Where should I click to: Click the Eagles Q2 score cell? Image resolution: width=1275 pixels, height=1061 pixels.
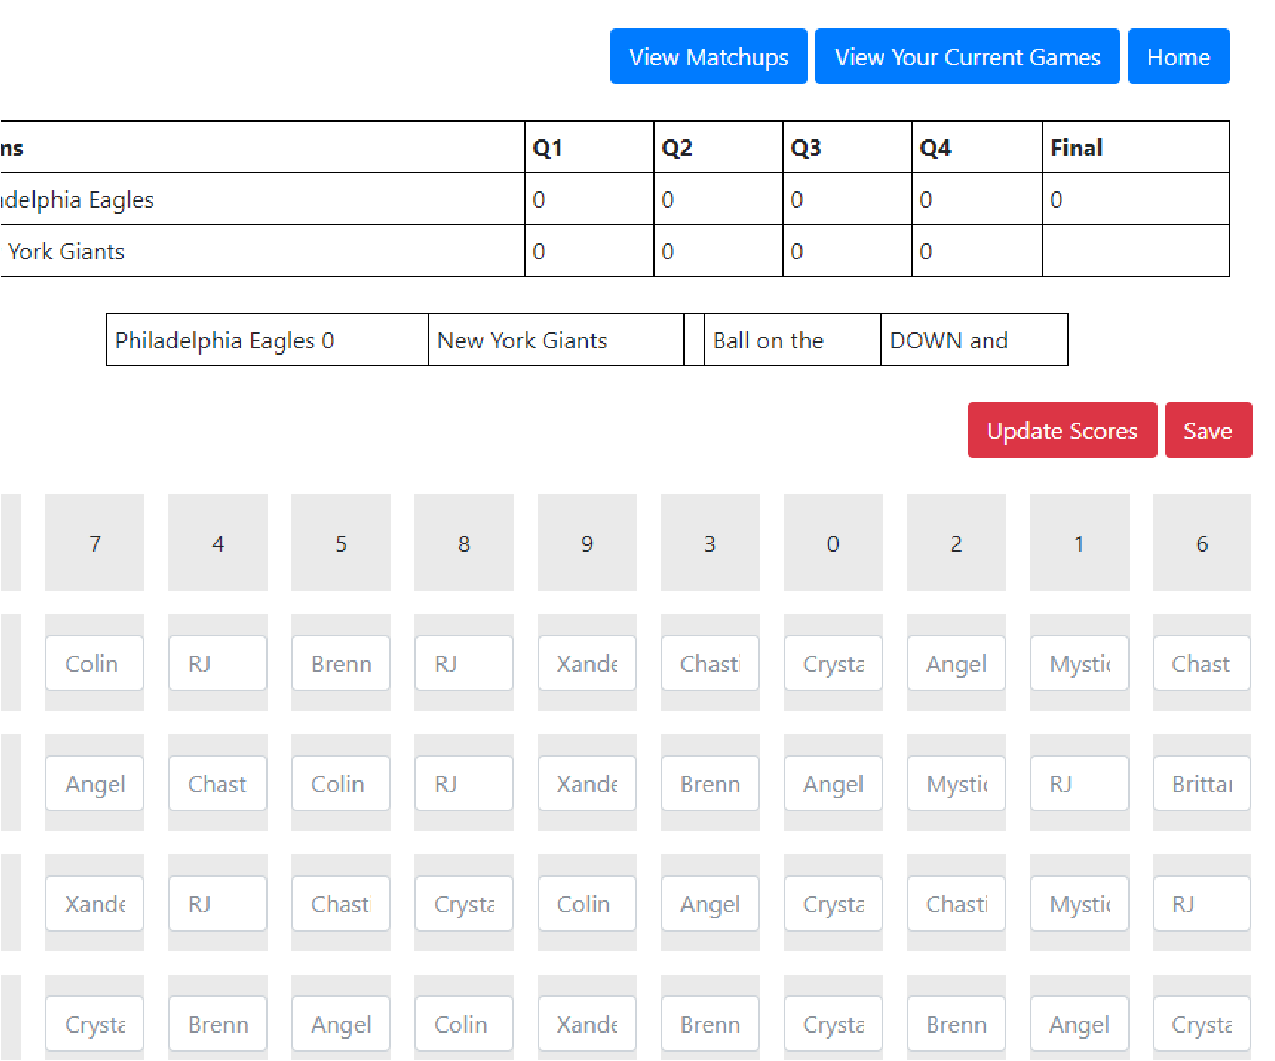pyautogui.click(x=718, y=199)
